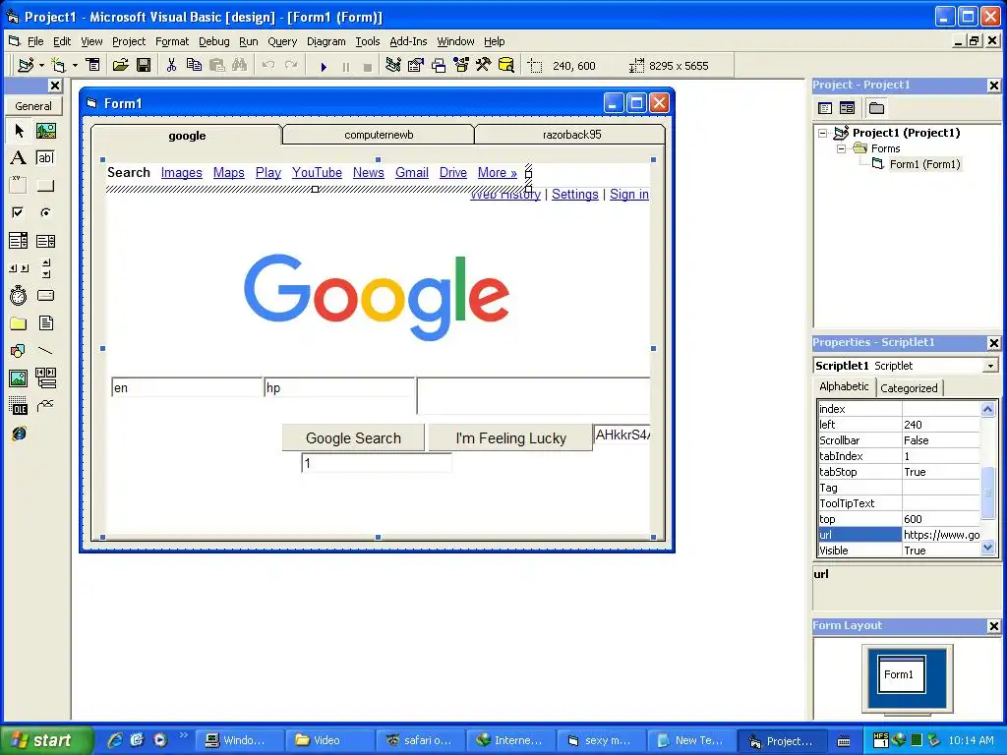The width and height of the screenshot is (1007, 755).
Task: Click the Gmail link
Action: (412, 173)
